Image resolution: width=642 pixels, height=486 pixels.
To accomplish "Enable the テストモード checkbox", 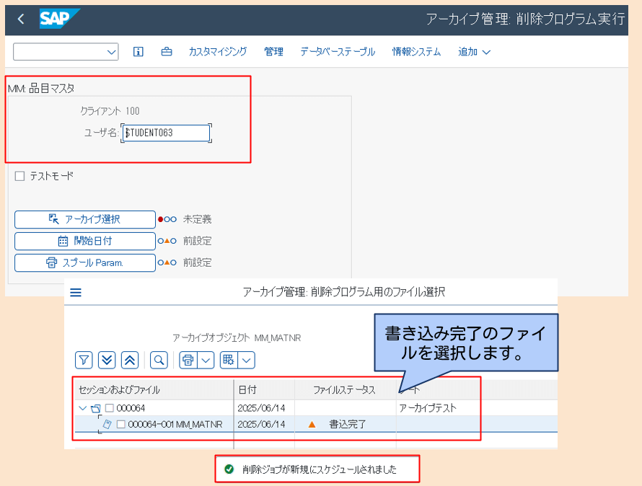I will [19, 176].
